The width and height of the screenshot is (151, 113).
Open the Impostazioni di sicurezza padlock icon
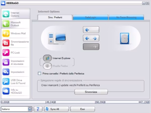point(6,62)
